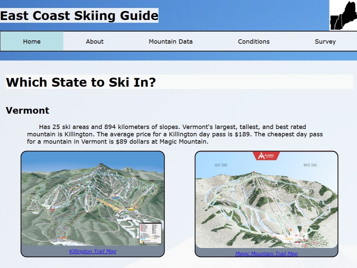
Task: Open the Magic Mountain Trail Map link
Action: (266, 253)
